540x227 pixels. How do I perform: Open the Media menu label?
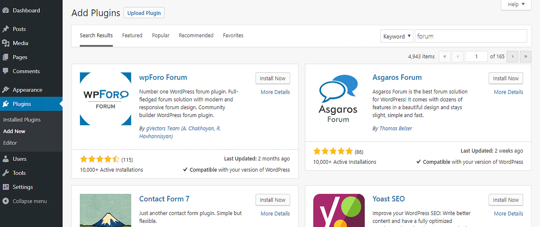tap(21, 43)
